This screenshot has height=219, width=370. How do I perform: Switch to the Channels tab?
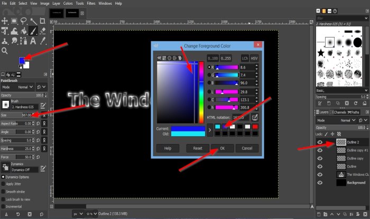point(338,112)
